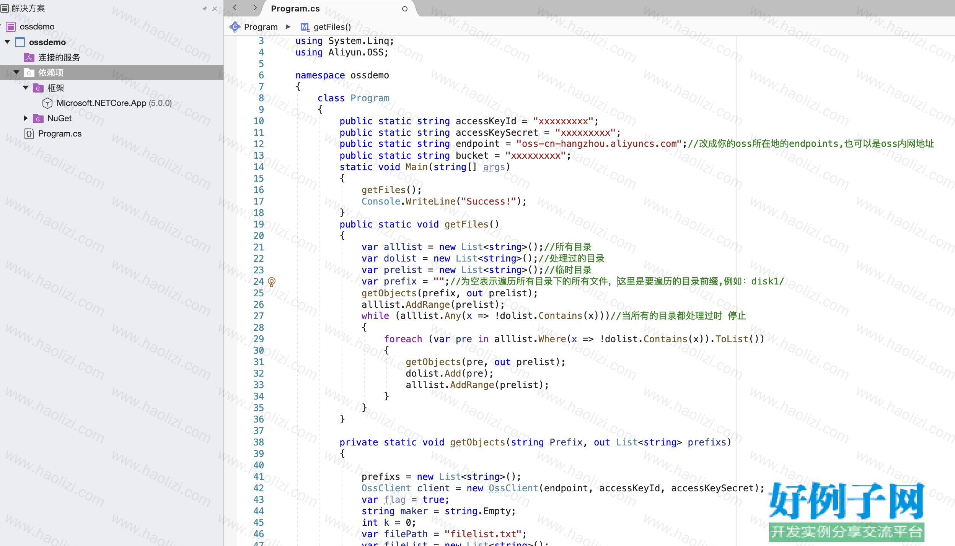Select Microsoft.NETCore.App (5.0.0) entry

tap(114, 103)
